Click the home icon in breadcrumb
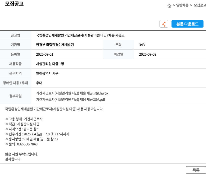 [x=169, y=6]
